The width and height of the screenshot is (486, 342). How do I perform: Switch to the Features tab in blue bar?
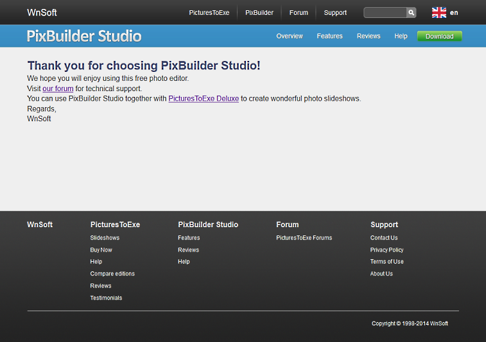pyautogui.click(x=329, y=36)
